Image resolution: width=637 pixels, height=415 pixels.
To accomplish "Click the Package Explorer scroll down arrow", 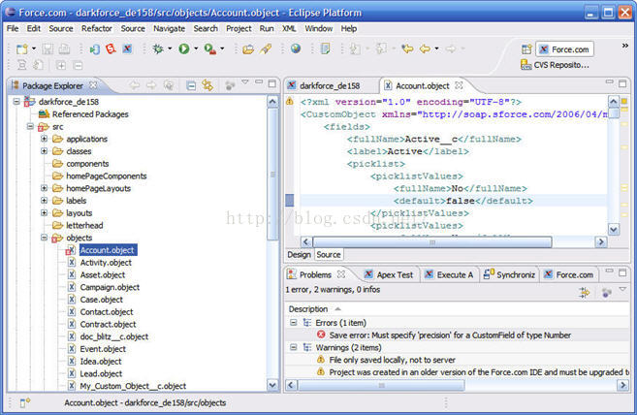I will (272, 384).
